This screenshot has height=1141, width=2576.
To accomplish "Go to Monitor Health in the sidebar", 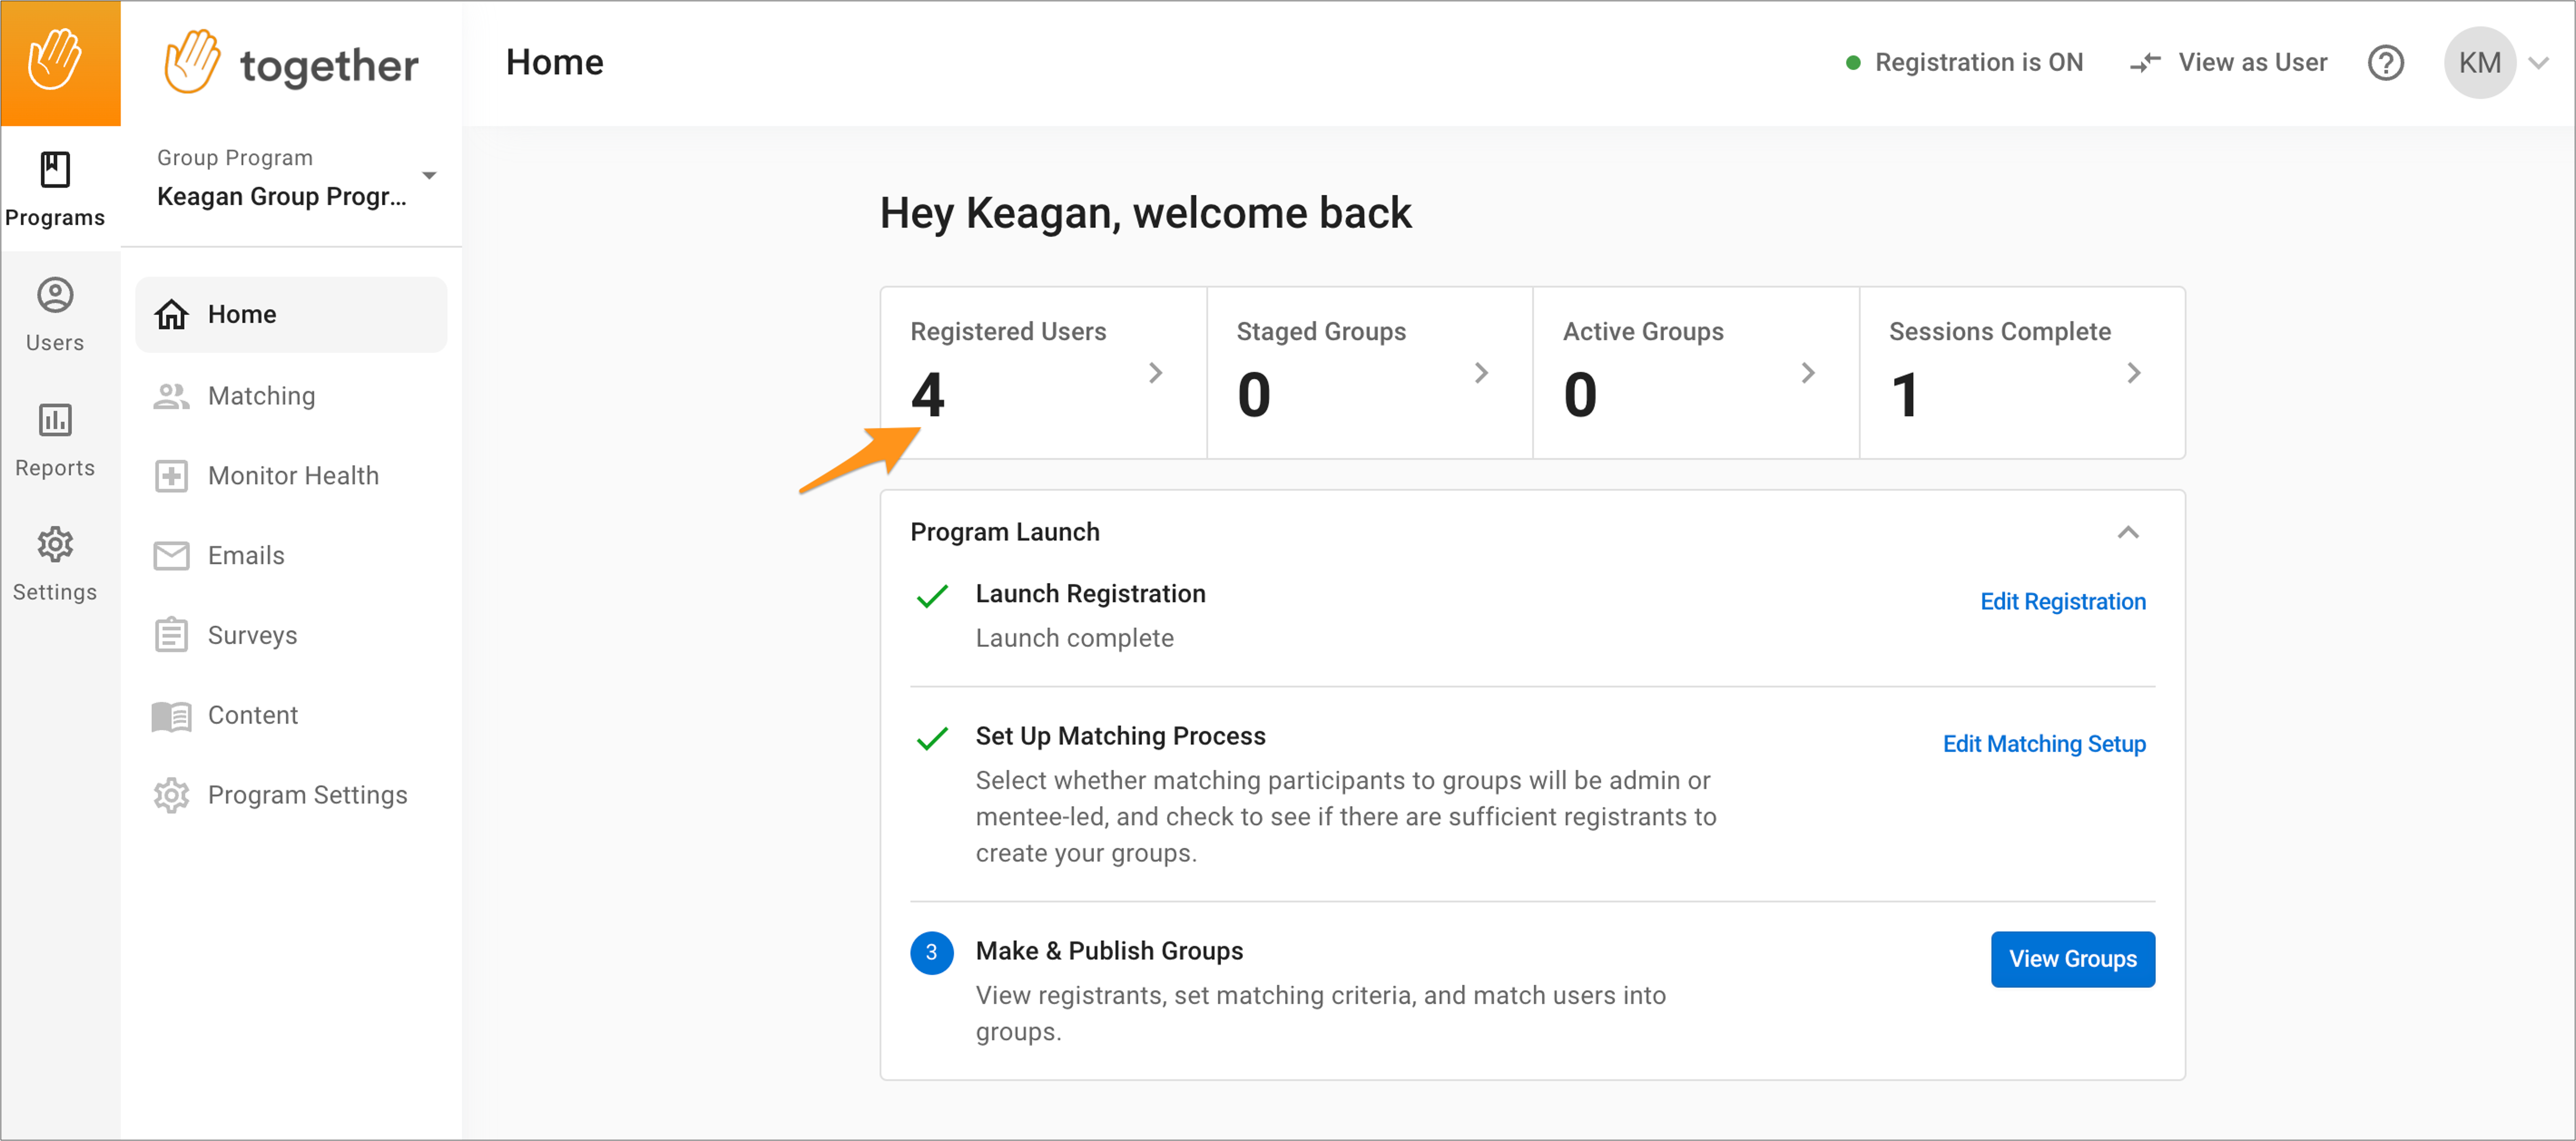I will pos(291,476).
